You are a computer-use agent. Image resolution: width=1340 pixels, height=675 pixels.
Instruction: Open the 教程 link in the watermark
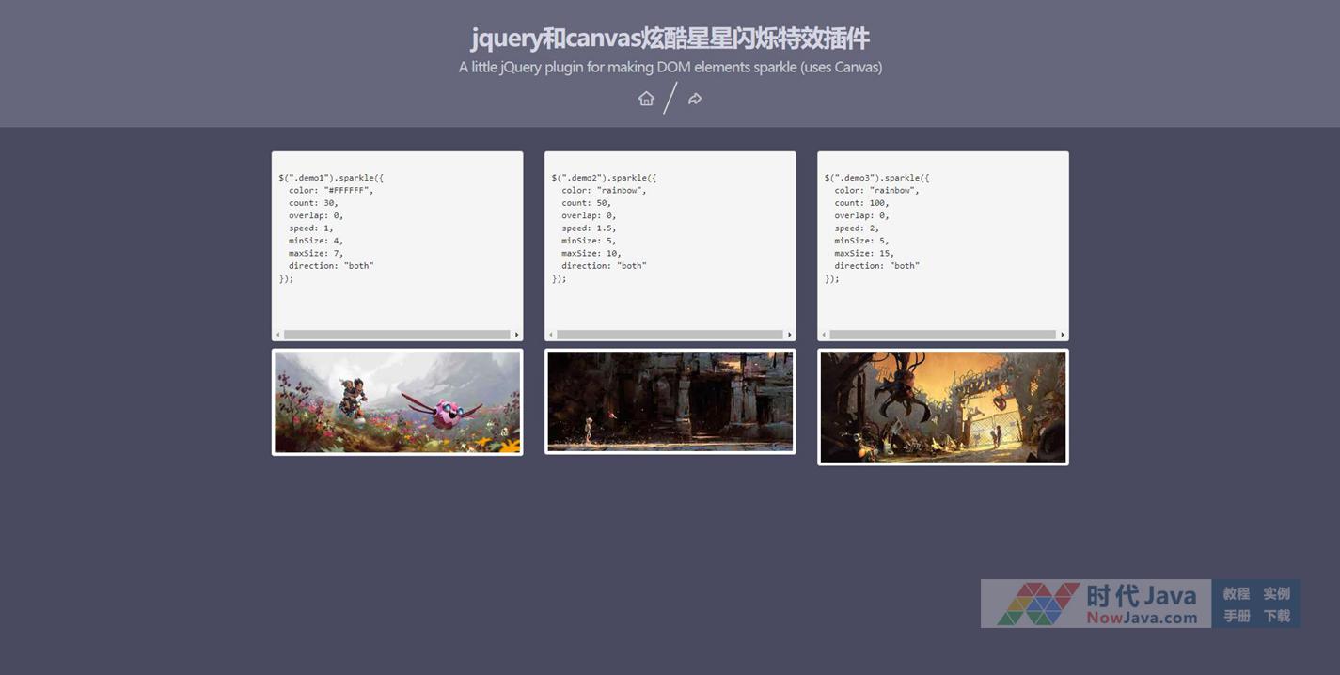1236,593
